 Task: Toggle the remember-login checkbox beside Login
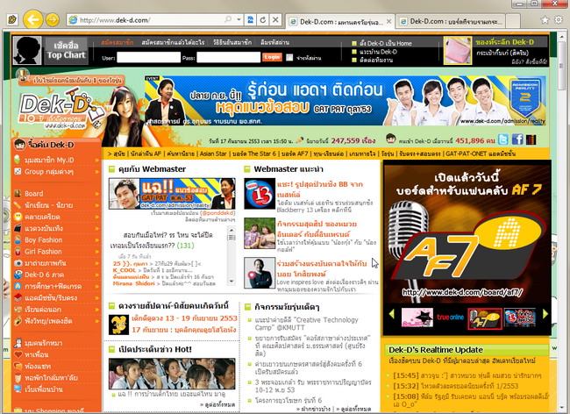290,57
